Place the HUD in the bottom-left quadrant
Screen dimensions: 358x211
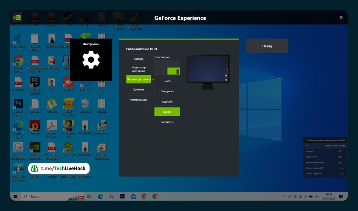161,71
